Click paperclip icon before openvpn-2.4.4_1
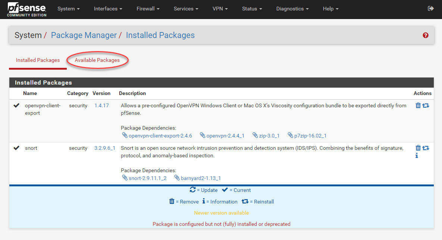The height and width of the screenshot is (240, 442). pyautogui.click(x=203, y=135)
